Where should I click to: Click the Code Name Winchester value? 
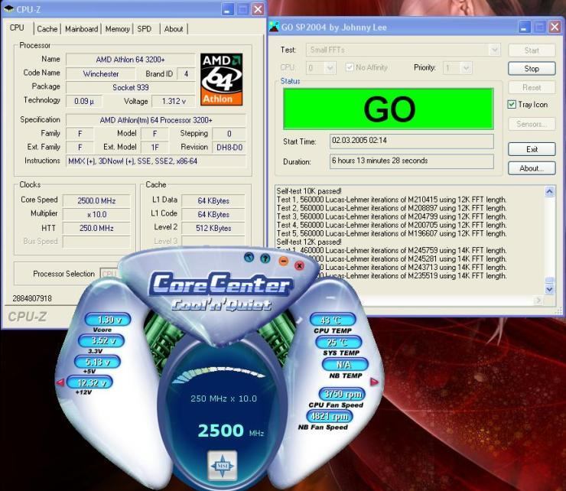pos(101,74)
